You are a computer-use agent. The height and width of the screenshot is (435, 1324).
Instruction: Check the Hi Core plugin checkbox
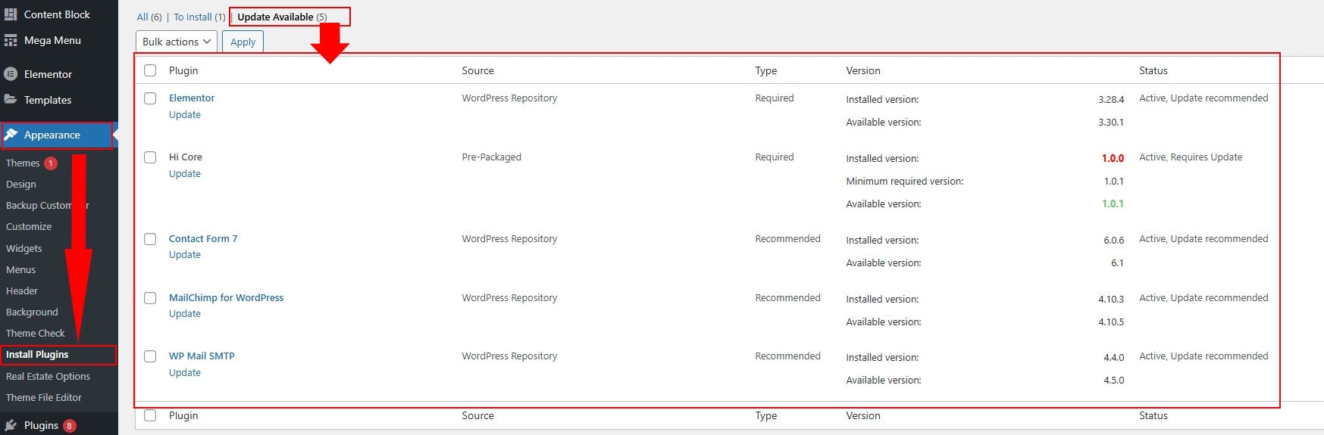click(150, 157)
